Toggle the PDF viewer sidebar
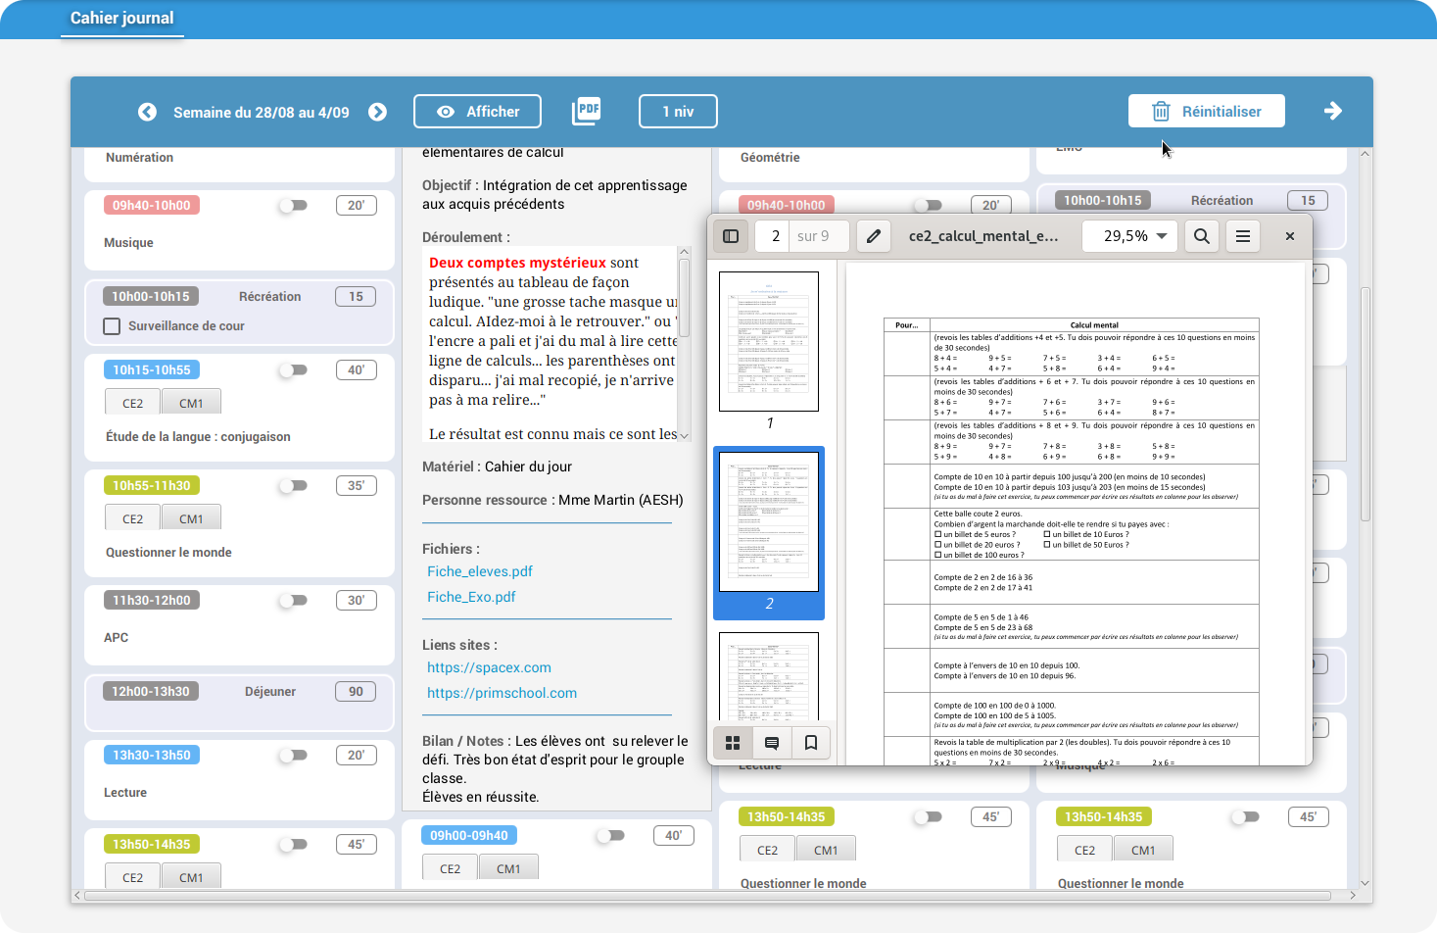Viewport: 1437px width, 933px height. tap(731, 235)
